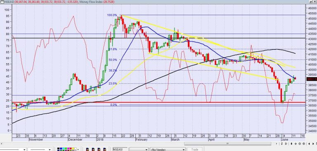
Task: Click the scrollbar's right arrow
Action: (x=277, y=144)
